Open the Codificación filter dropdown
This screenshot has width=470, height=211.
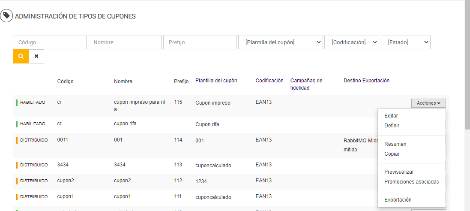(x=352, y=42)
